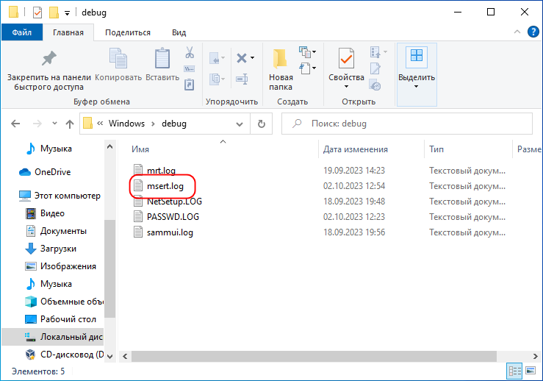The image size is (543, 381).
Task: Click quick access Properties checkmark in title bar
Action: point(37,13)
